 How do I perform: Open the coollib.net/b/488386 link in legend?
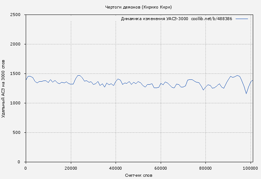[x=211, y=19]
